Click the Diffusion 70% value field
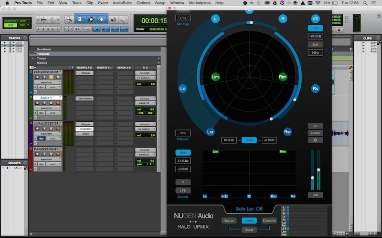 (x=183, y=133)
